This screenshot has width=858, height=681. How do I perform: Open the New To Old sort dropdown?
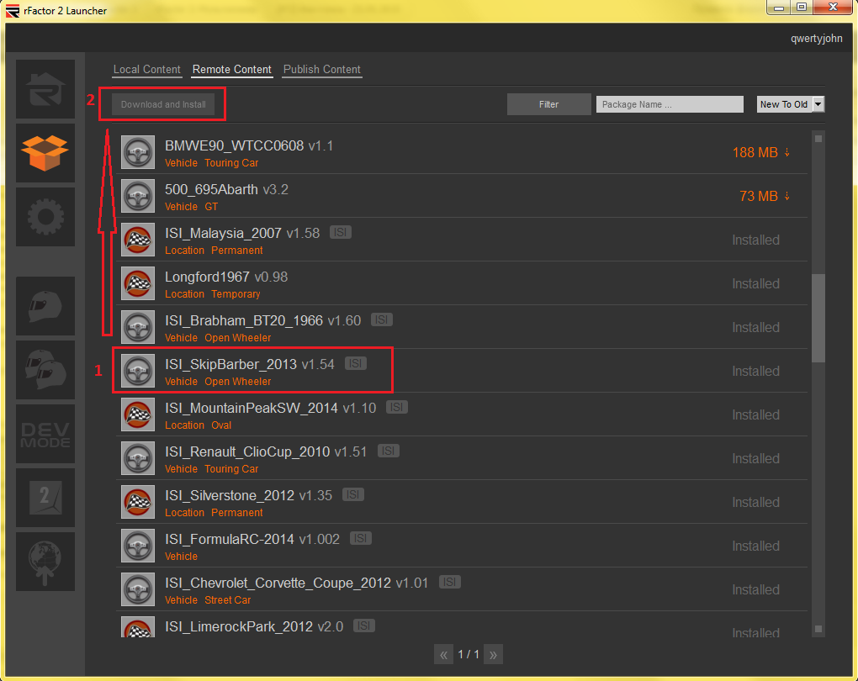(790, 104)
